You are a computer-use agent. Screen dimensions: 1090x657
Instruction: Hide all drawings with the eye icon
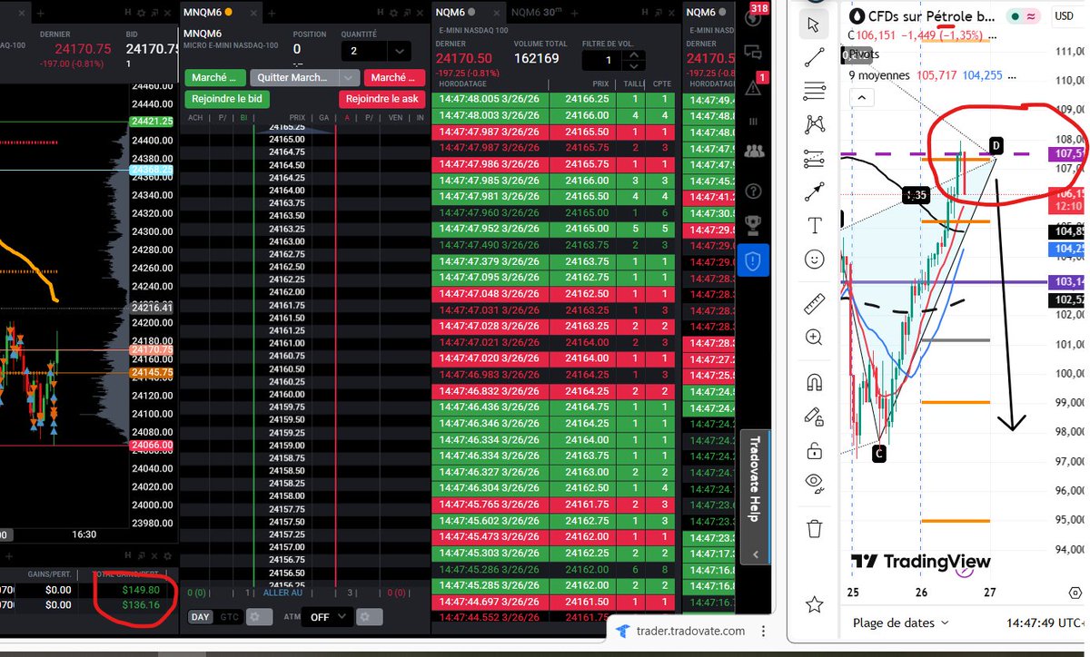pos(814,483)
